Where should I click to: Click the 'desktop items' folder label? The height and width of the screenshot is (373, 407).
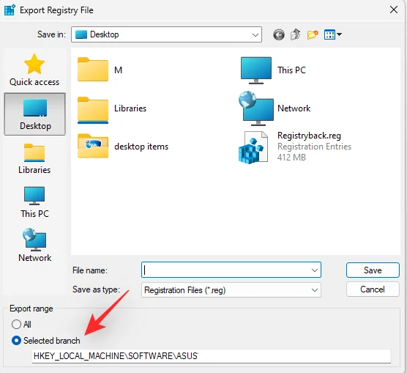coord(141,147)
